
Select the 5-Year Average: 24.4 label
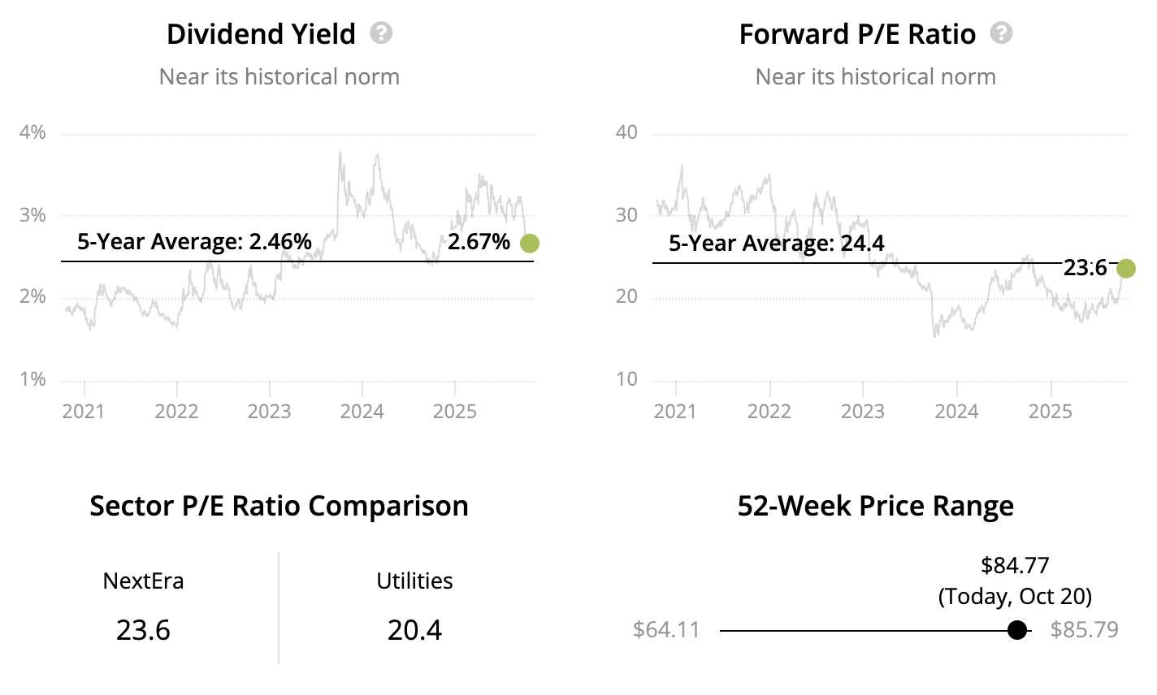[x=776, y=243]
